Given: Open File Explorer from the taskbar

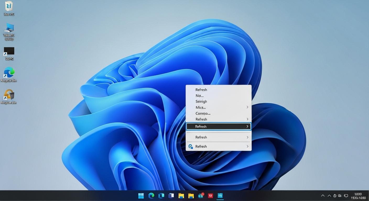Looking at the screenshot, I should [181, 196].
